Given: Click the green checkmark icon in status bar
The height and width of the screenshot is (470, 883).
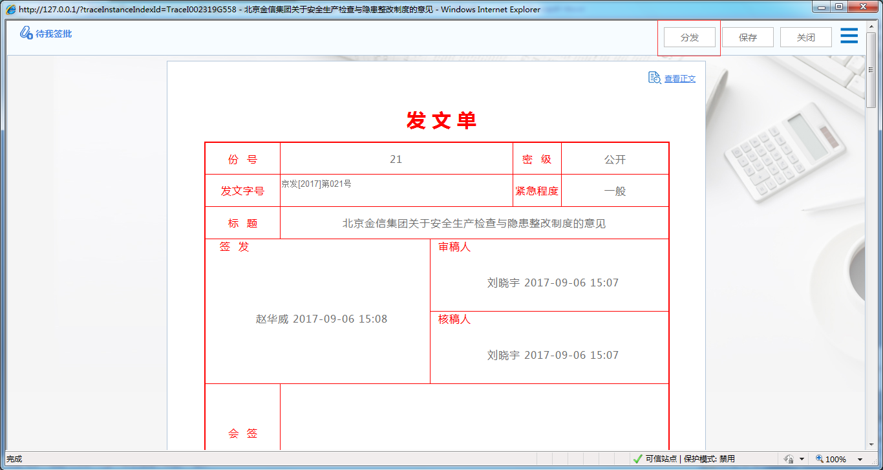Looking at the screenshot, I should 639,459.
